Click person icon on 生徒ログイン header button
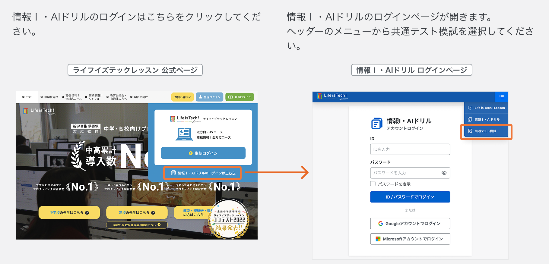 click(200, 97)
